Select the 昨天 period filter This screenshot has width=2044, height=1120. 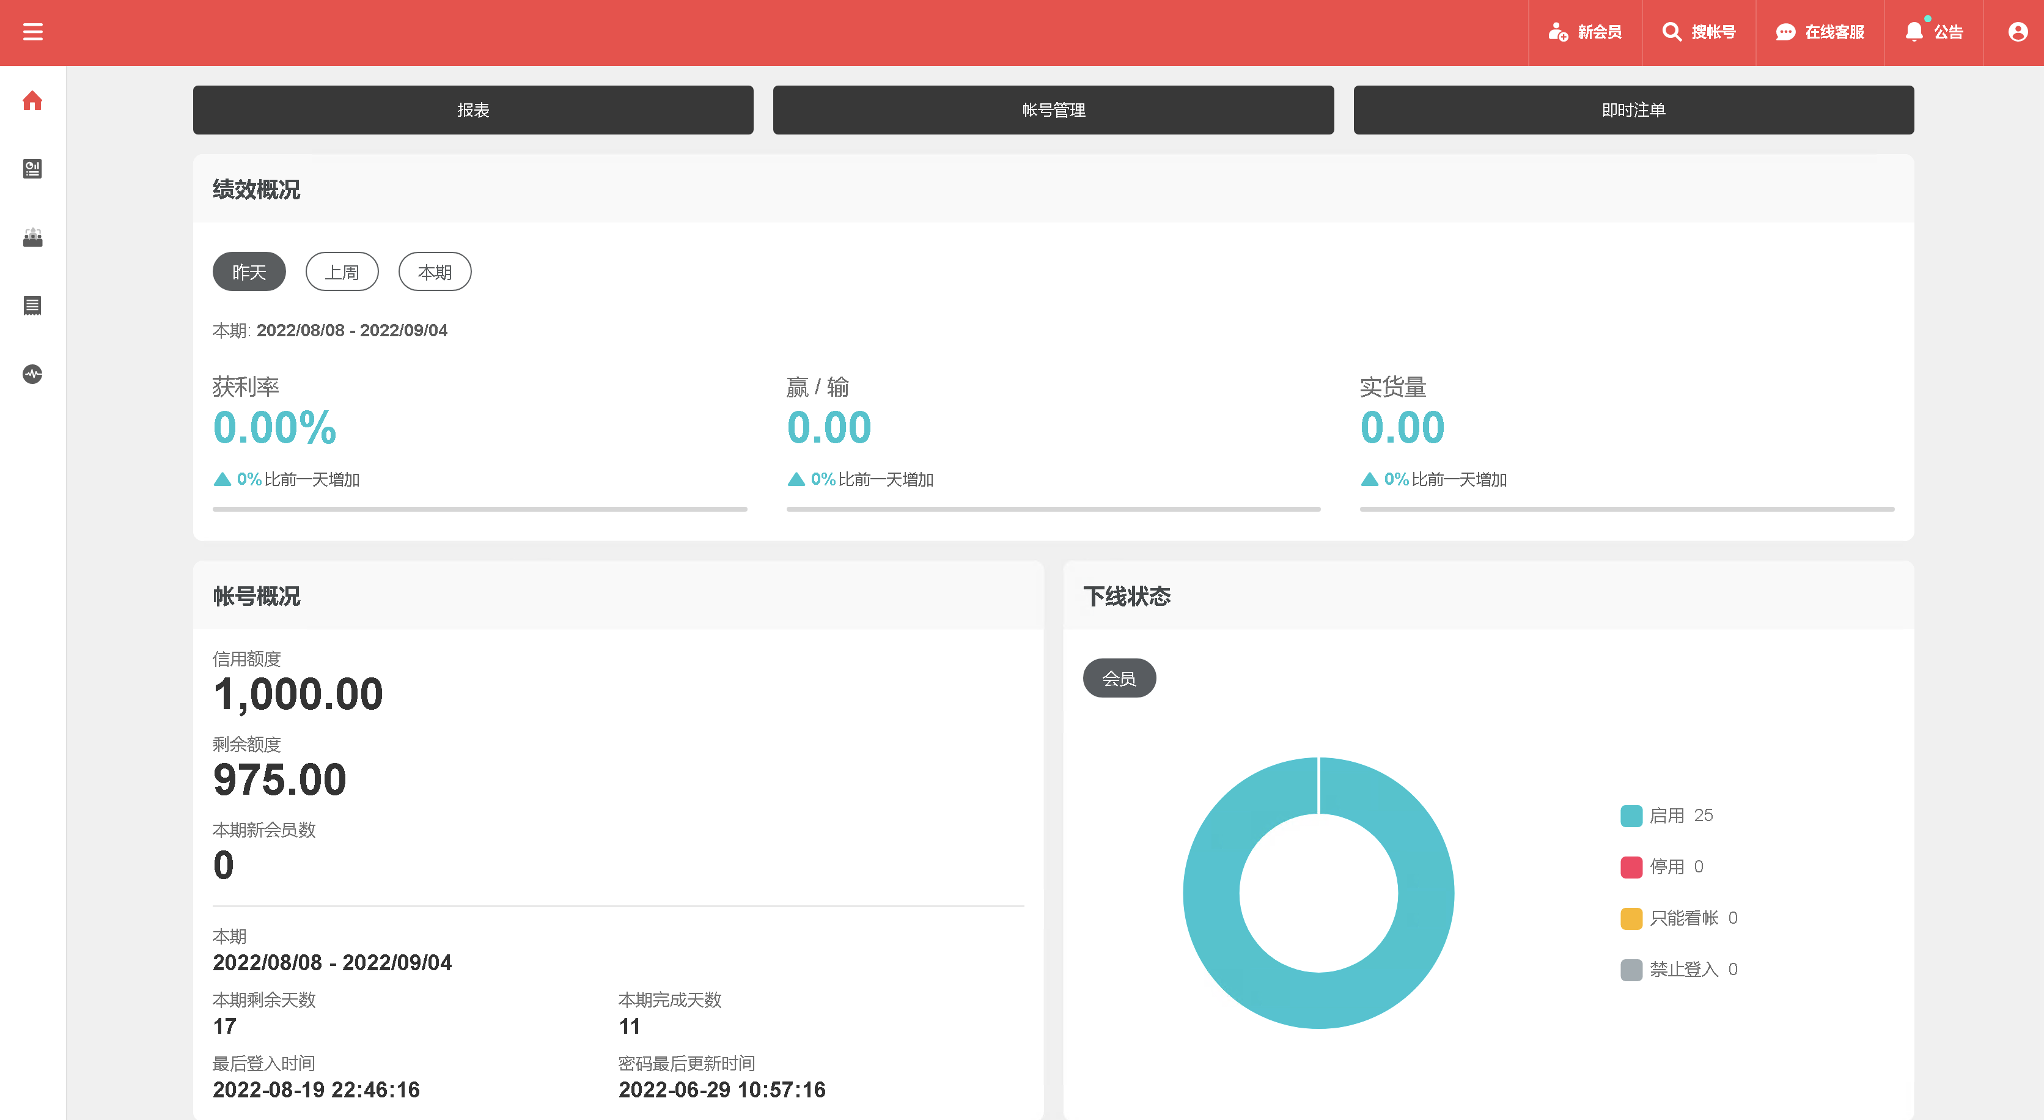[249, 272]
